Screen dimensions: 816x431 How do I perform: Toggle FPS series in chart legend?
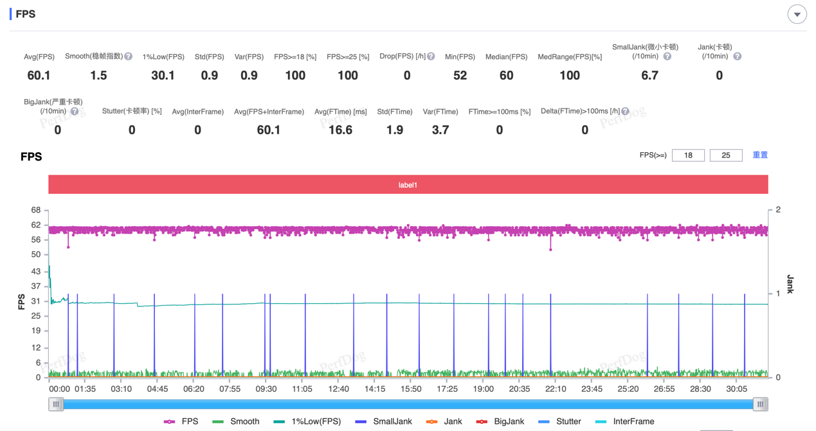pos(181,421)
